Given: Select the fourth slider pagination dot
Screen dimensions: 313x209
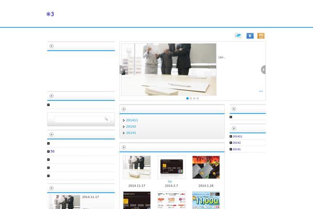Looking at the screenshot, I should 198,98.
